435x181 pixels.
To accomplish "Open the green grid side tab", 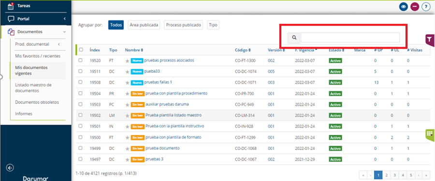I will (430, 135).
